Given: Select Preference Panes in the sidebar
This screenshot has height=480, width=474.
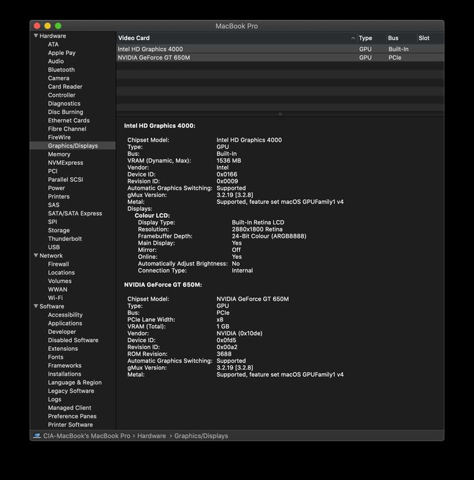Looking at the screenshot, I should pos(72,416).
